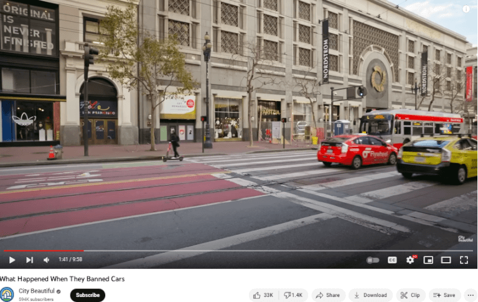Share the video
The height and width of the screenshot is (302, 478).
point(328,295)
